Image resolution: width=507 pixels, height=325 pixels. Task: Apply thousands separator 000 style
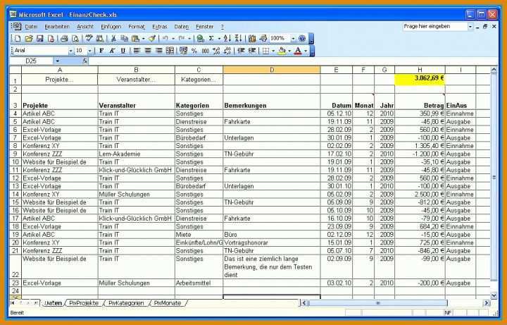tap(205, 51)
